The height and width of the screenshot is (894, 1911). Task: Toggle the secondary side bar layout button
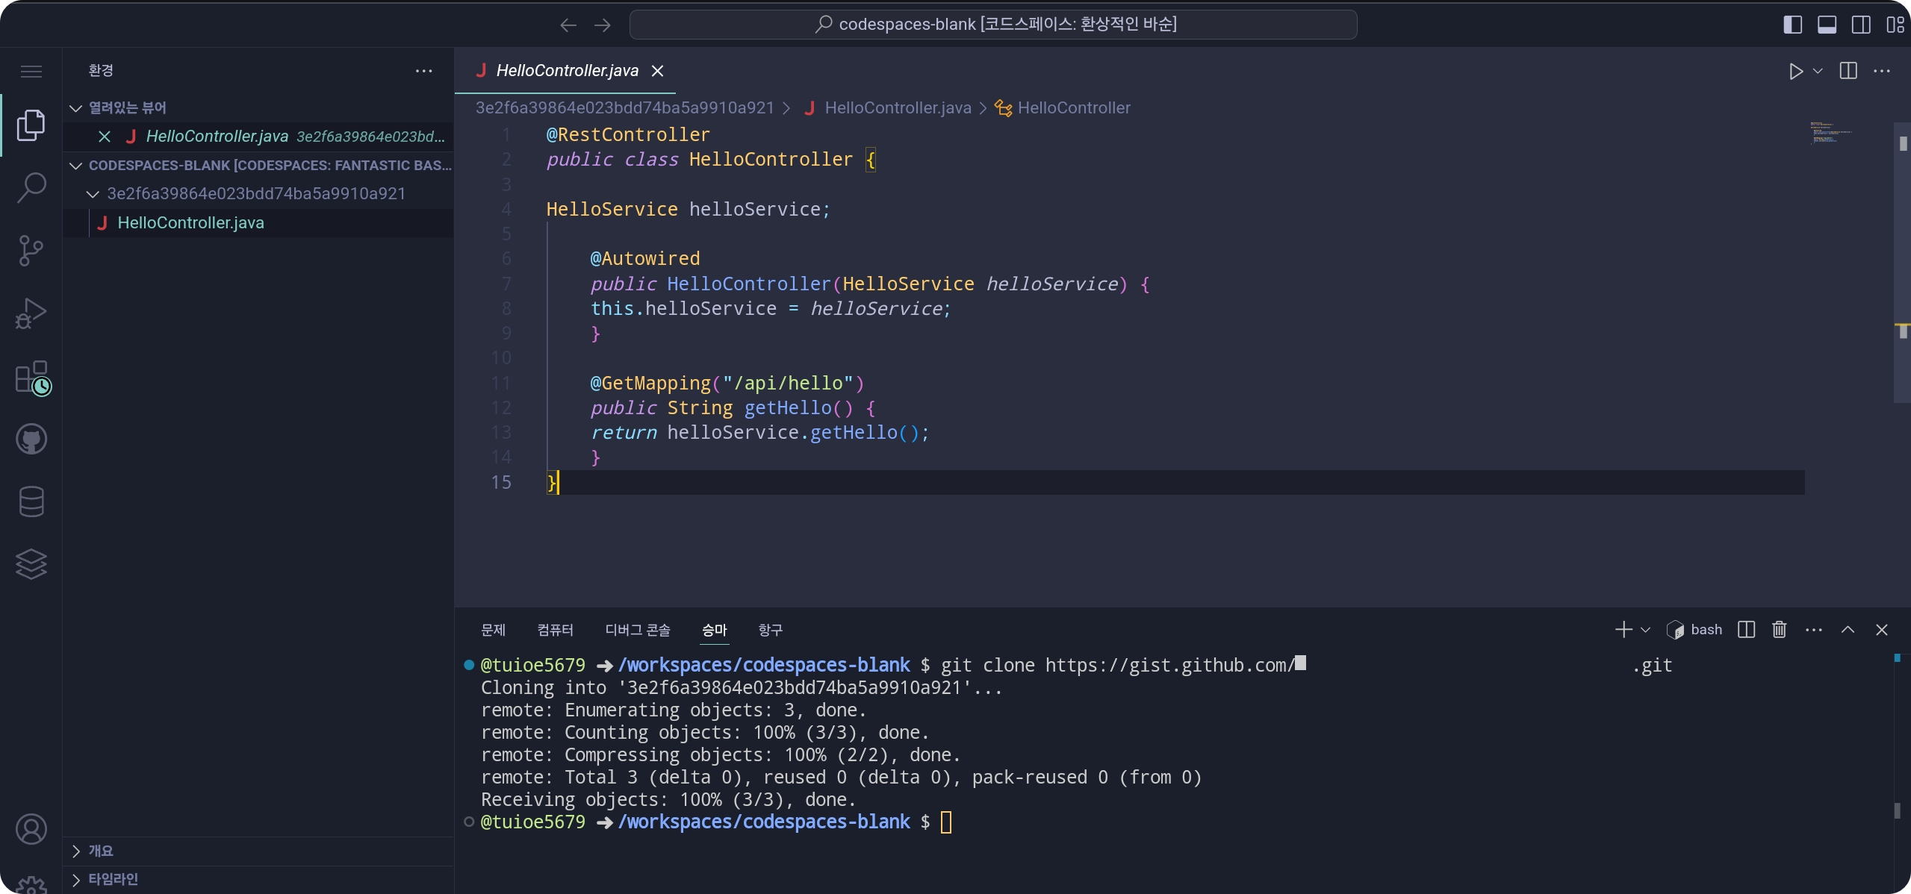[x=1861, y=25]
